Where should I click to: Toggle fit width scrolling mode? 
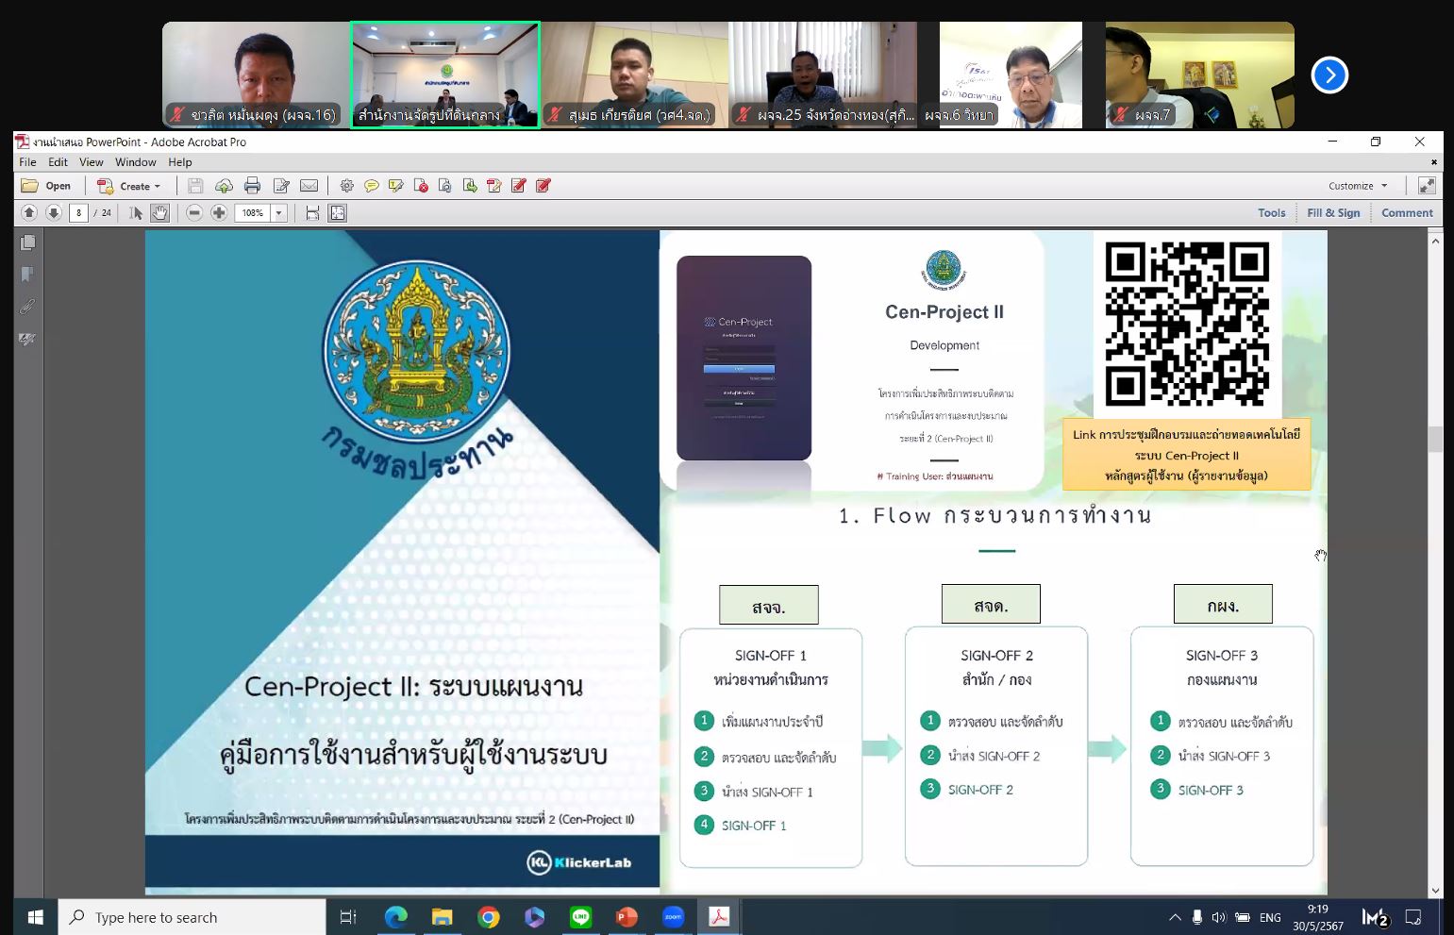pyautogui.click(x=312, y=213)
